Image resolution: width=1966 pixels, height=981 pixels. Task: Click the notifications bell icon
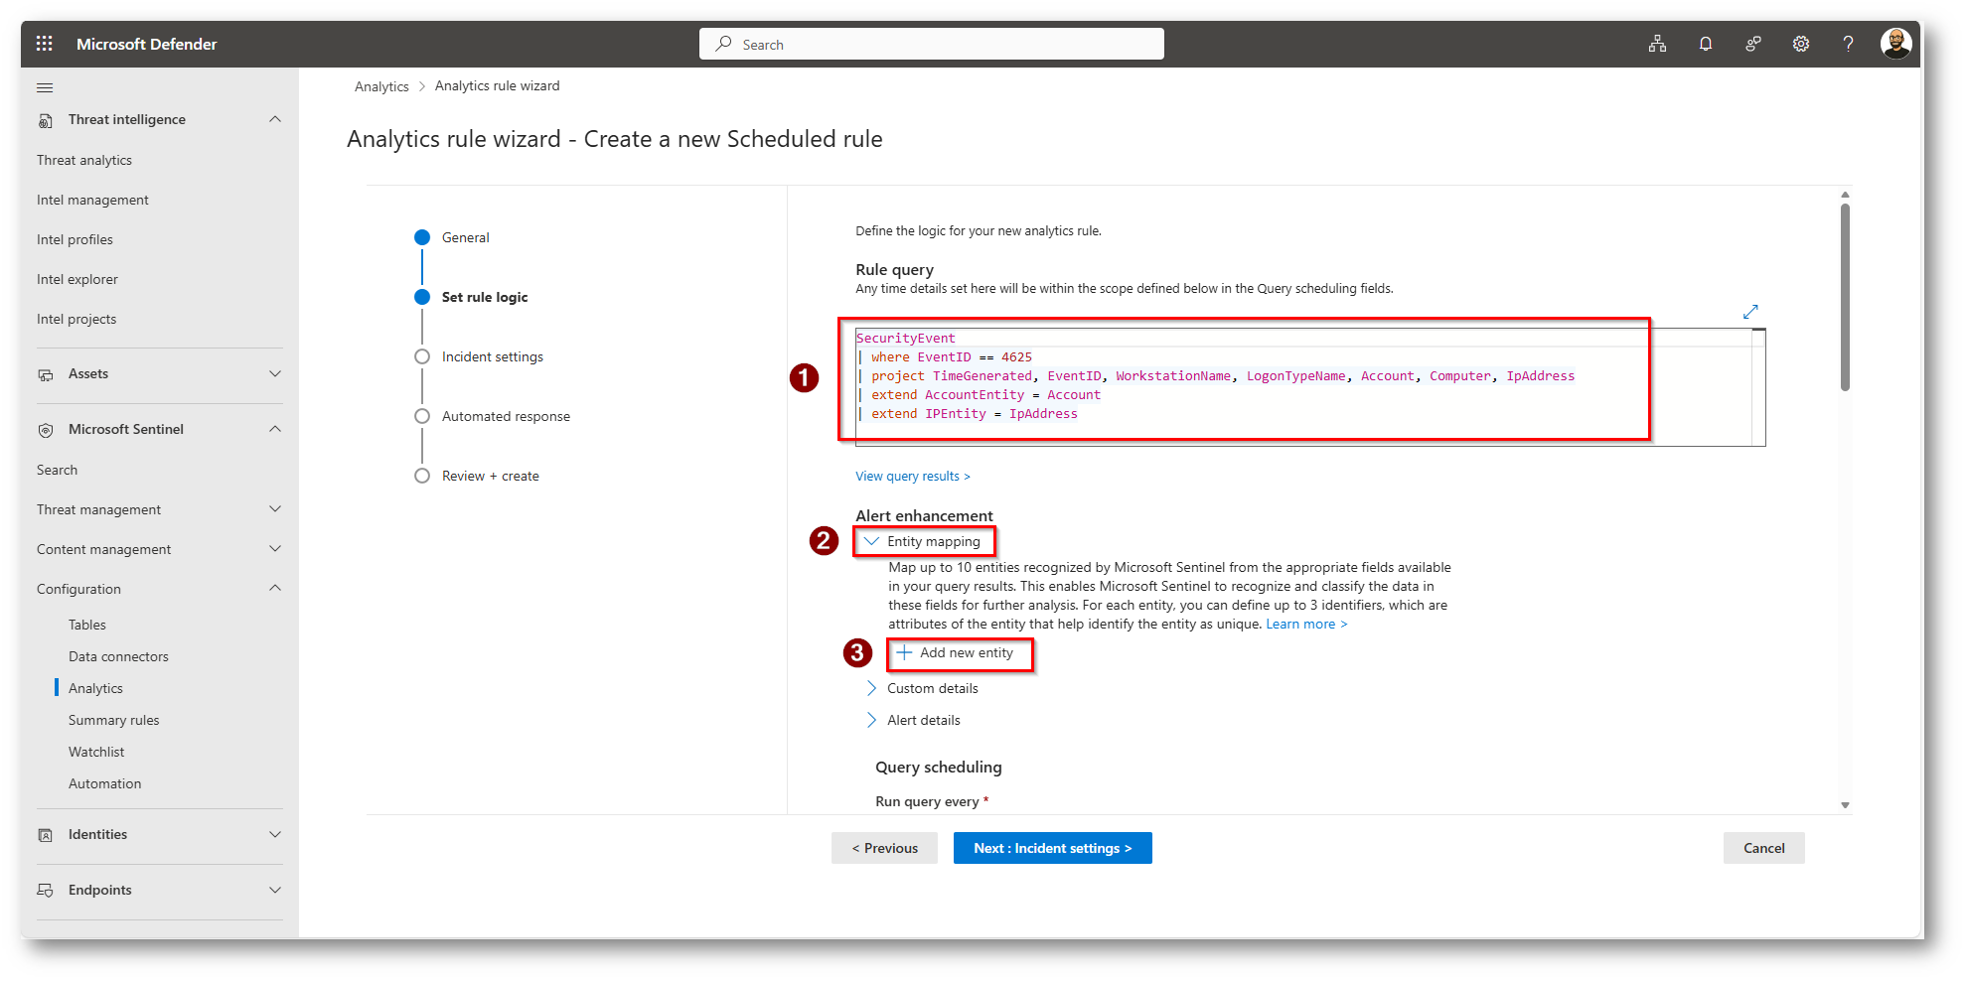pyautogui.click(x=1705, y=44)
